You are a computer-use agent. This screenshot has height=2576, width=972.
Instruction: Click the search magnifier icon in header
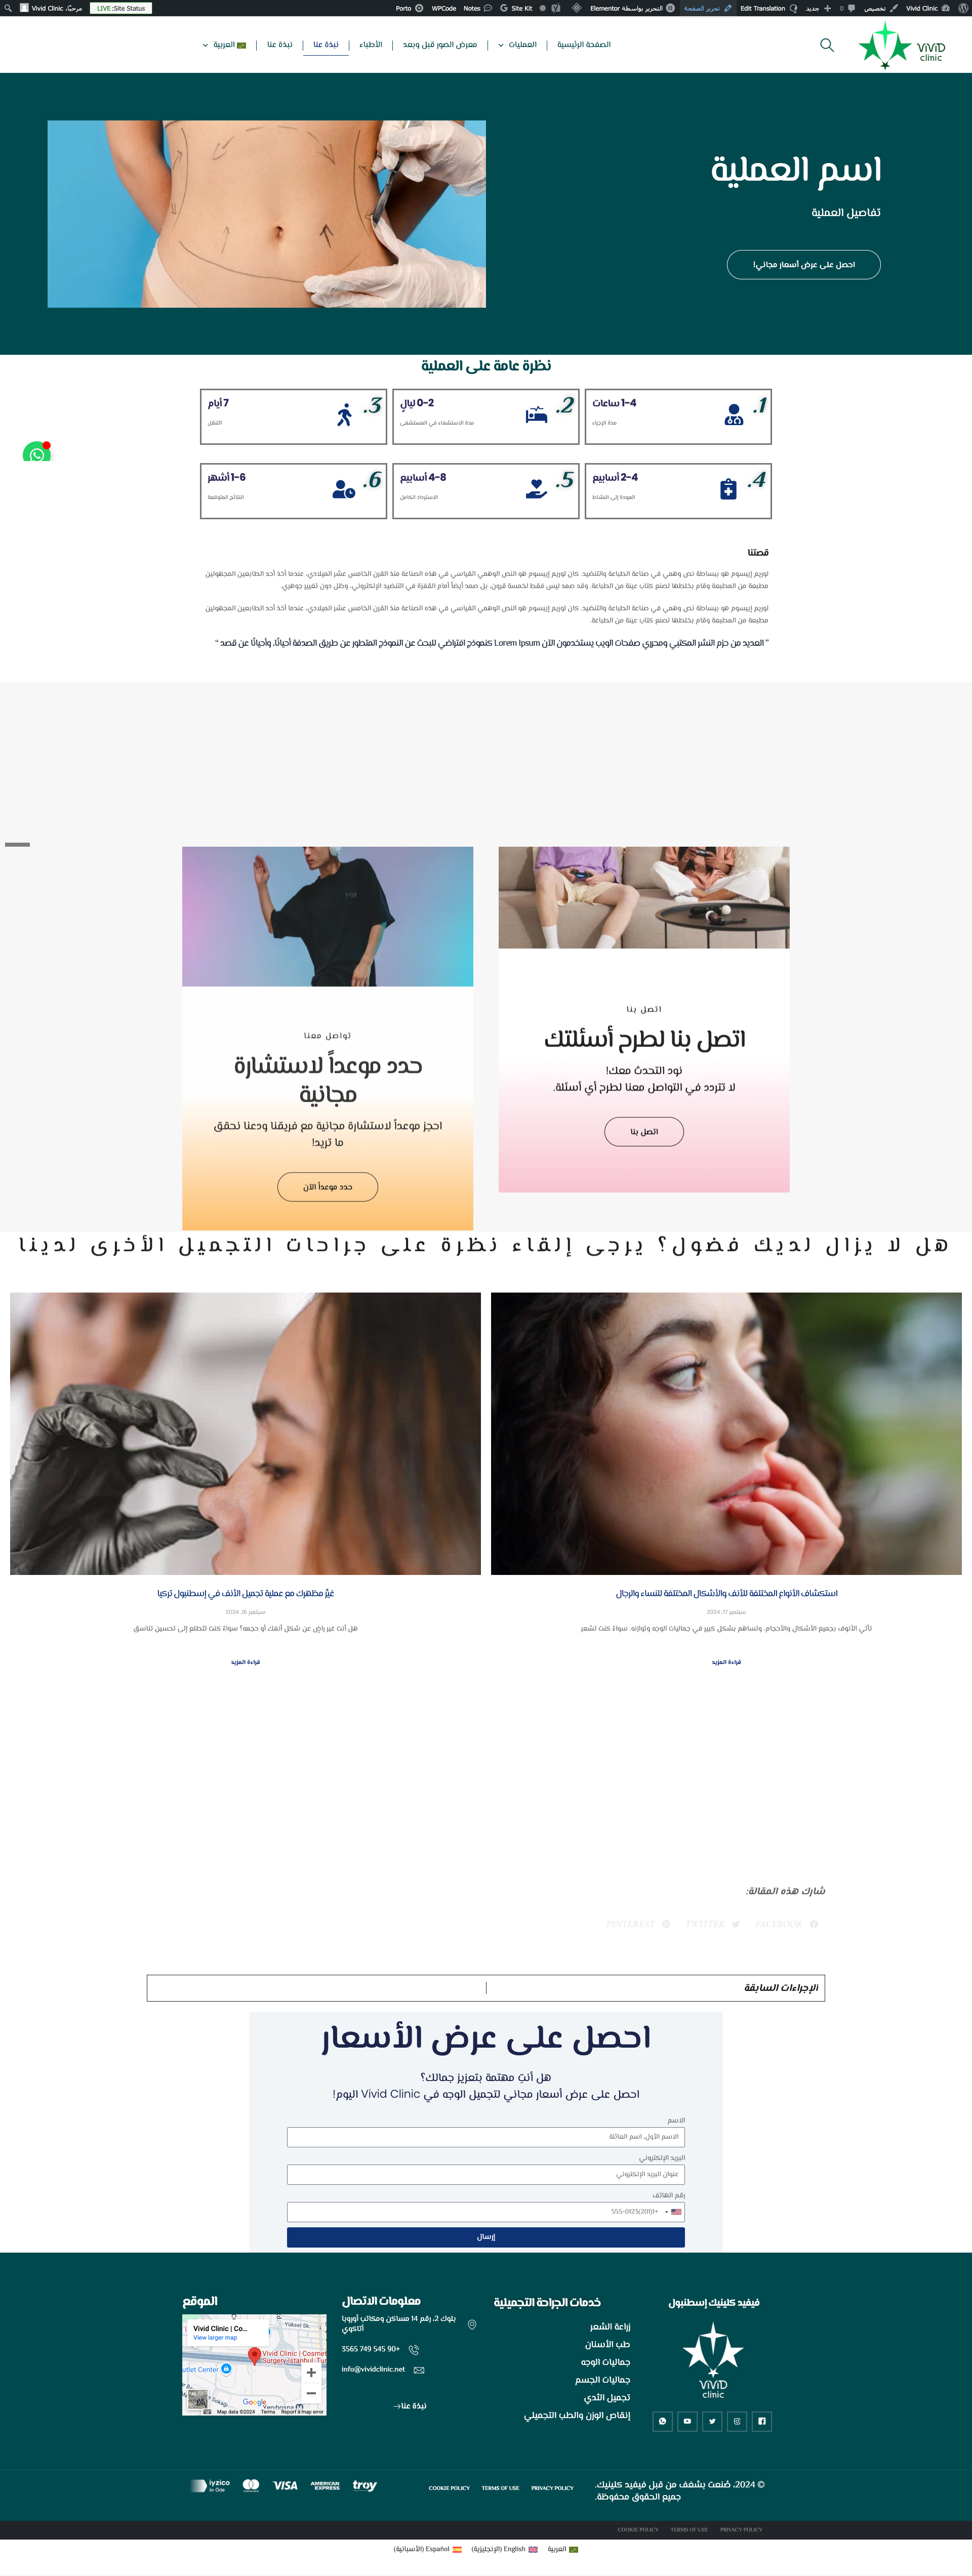826,45
